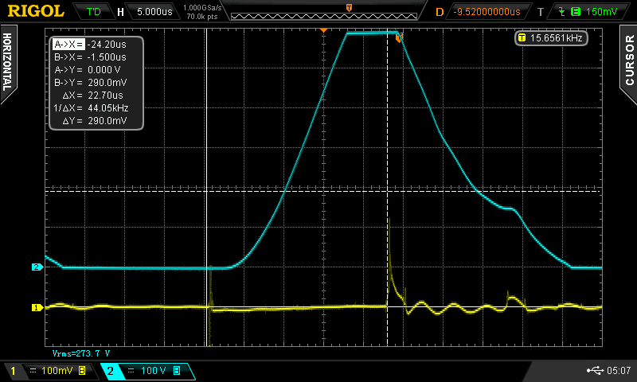Click the channel 2 bandwidth limit B icon
This screenshot has width=637, height=382.
177,371
